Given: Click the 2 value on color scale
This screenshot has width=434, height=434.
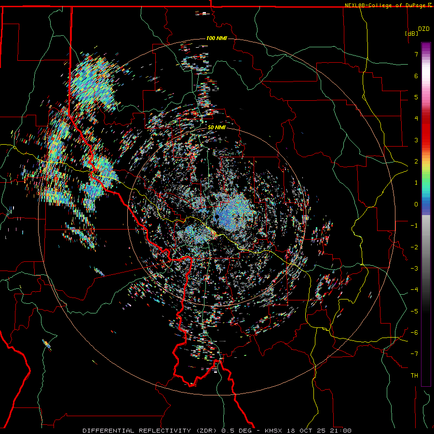Looking at the screenshot, I should click(x=416, y=162).
